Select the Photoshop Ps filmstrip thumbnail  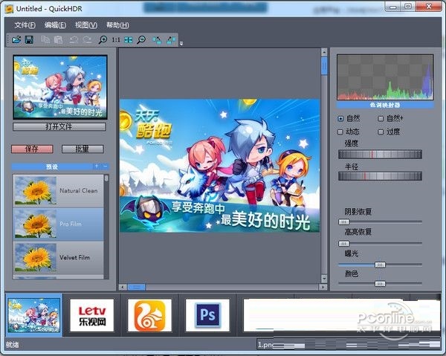tap(207, 315)
